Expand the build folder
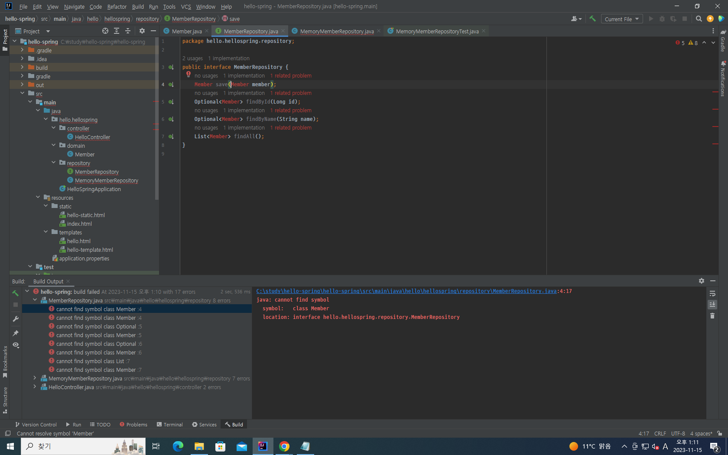Image resolution: width=728 pixels, height=455 pixels. [x=22, y=68]
